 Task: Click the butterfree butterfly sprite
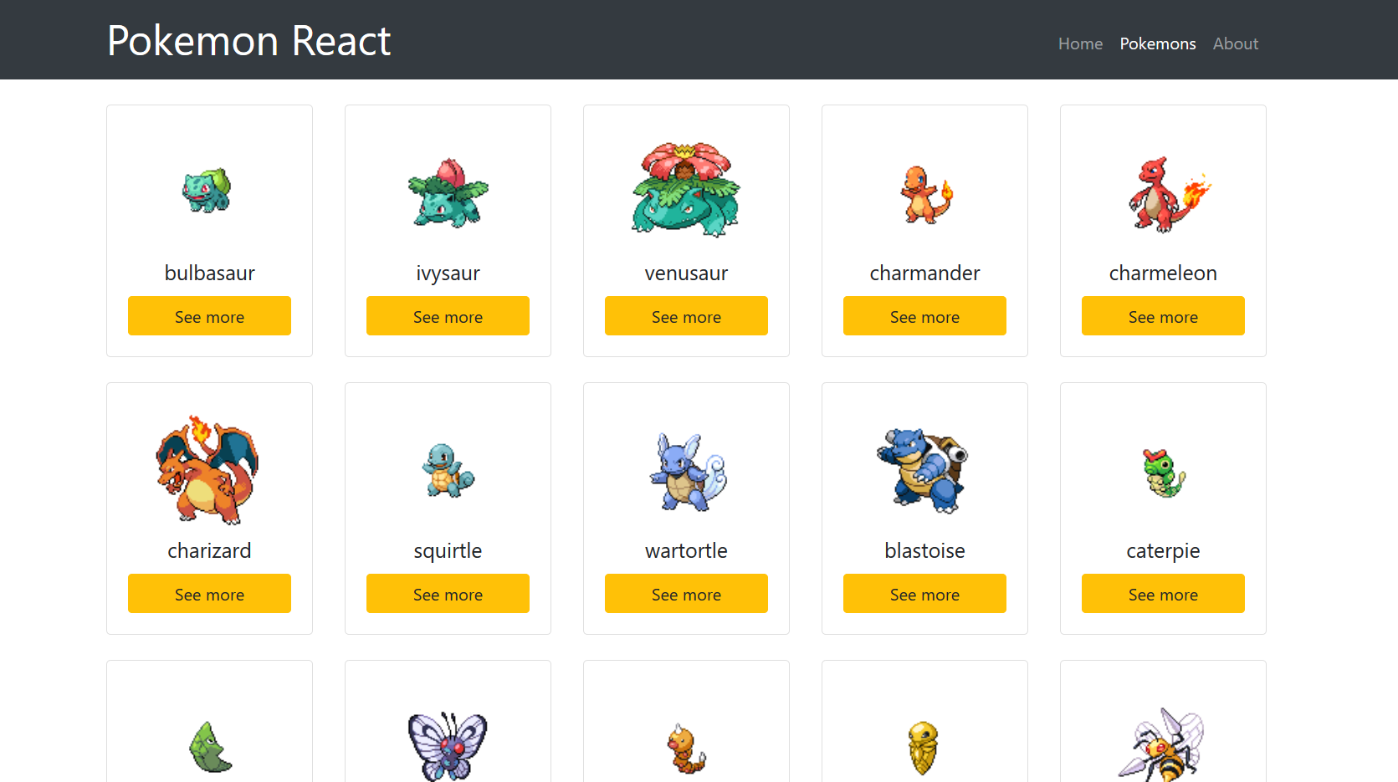click(448, 746)
